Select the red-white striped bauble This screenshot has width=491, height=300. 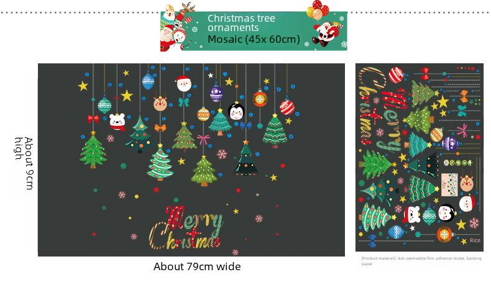[287, 107]
